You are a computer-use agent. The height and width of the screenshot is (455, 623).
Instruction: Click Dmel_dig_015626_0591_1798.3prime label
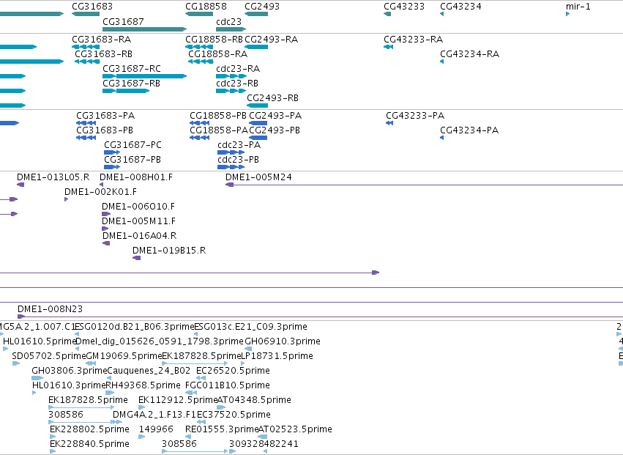[x=160, y=341]
